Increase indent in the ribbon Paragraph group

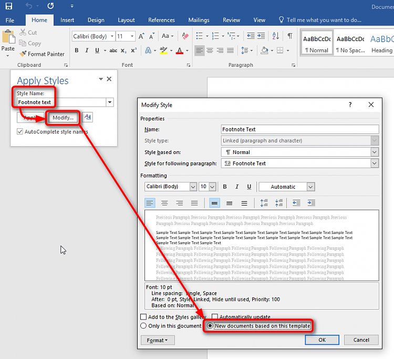click(x=261, y=36)
